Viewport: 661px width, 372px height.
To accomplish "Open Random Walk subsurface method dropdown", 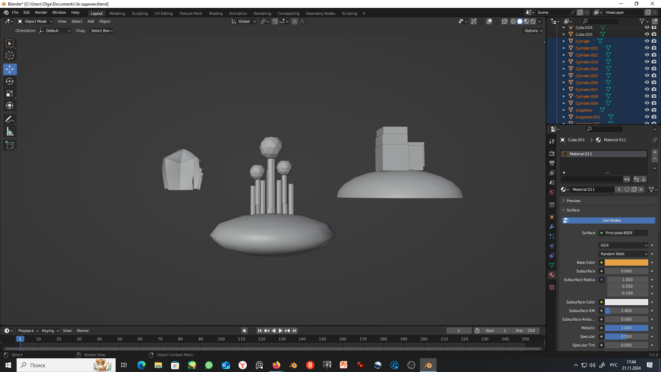I will pos(624,254).
